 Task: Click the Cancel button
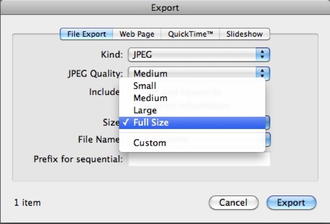click(x=233, y=203)
